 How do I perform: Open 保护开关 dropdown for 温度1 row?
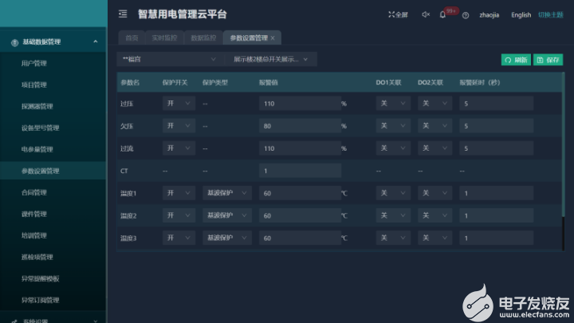(179, 193)
